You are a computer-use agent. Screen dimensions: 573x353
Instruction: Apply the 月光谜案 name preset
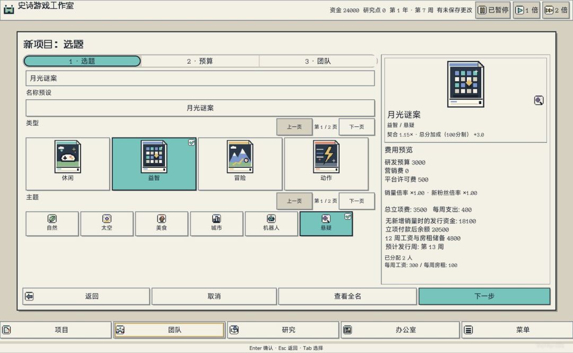[x=200, y=108]
